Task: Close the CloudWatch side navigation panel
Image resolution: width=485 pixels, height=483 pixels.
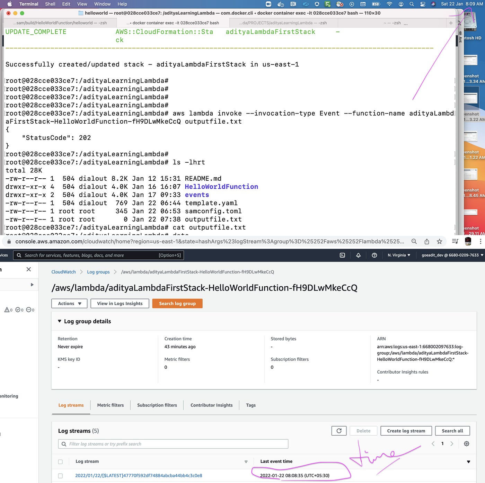Action: click(x=29, y=269)
